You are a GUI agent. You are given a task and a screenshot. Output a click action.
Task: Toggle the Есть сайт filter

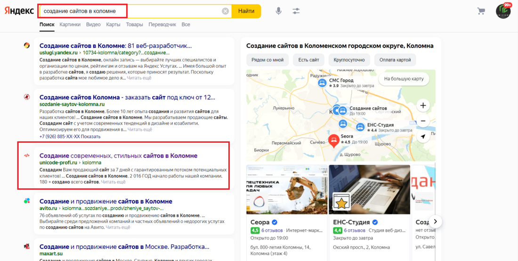[x=308, y=60]
